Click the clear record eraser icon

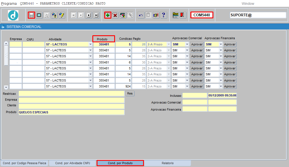click(123, 15)
